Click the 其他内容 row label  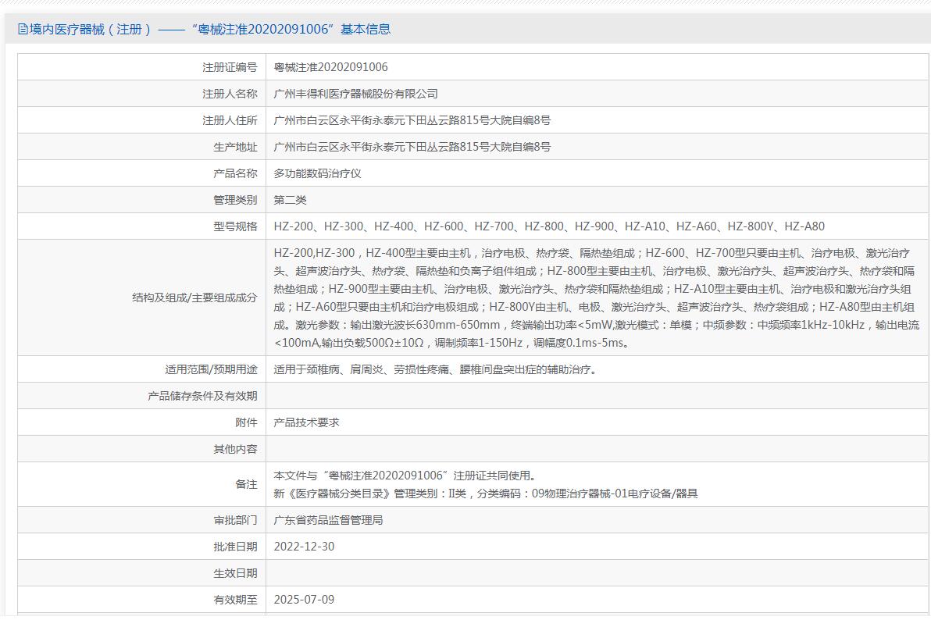click(235, 449)
